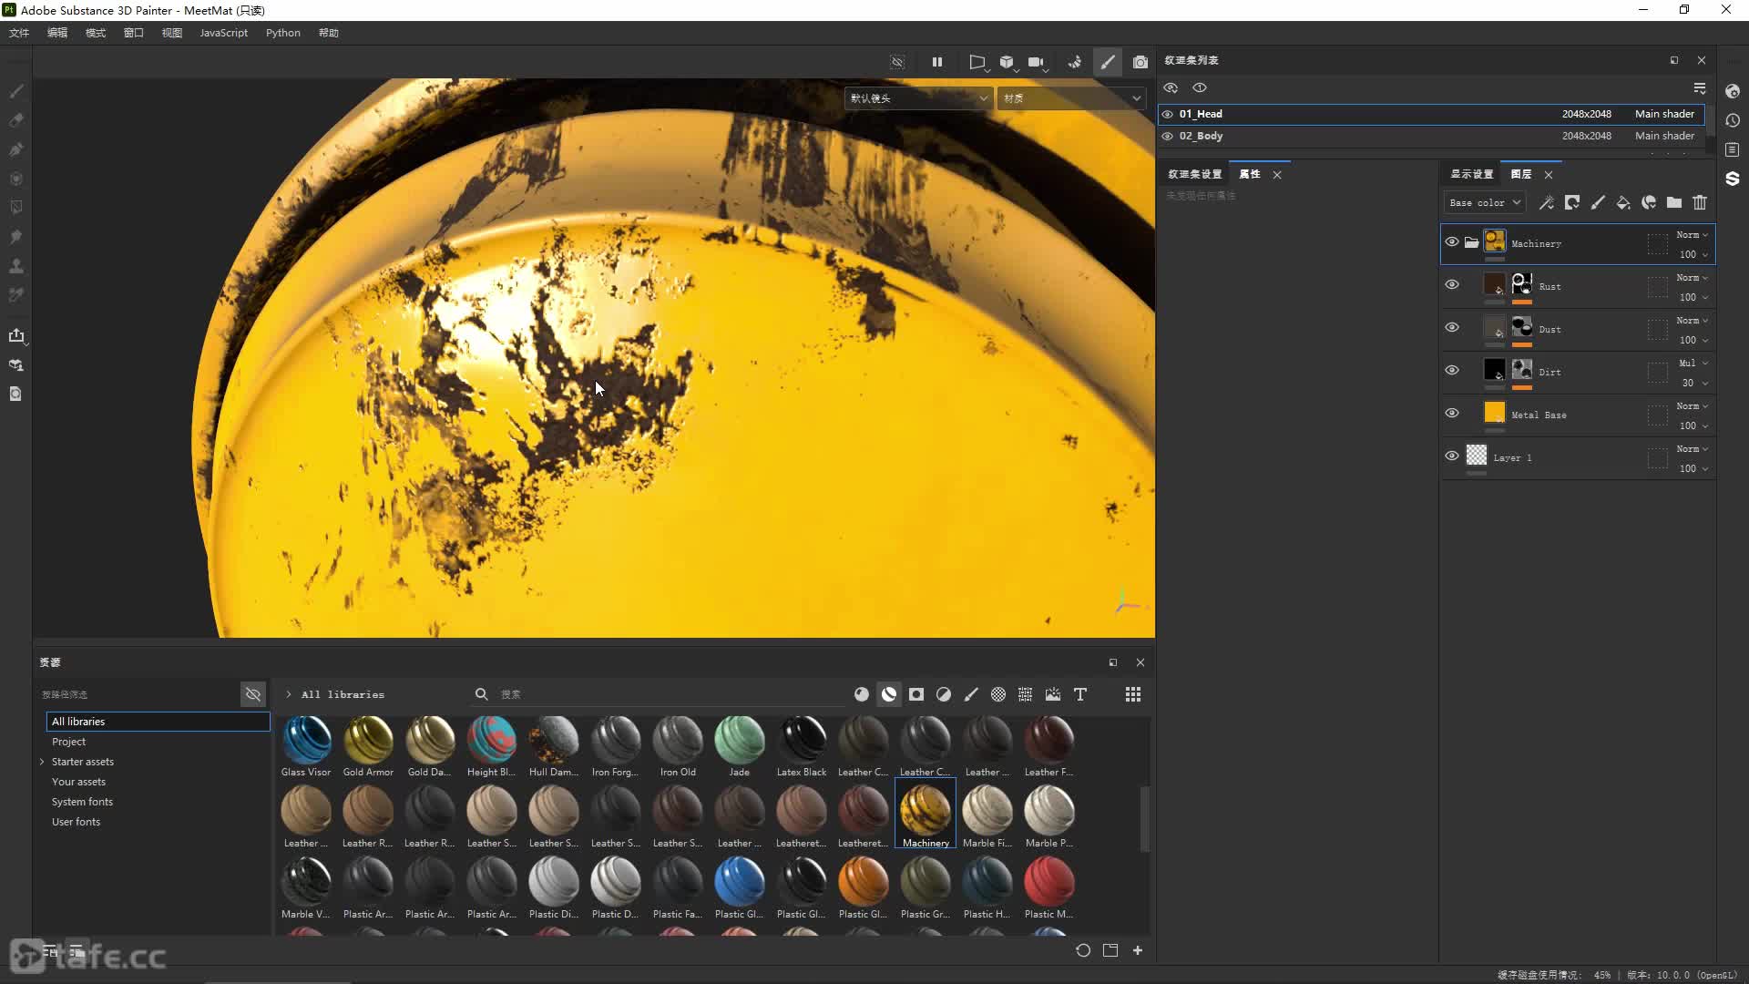Hide the 02_Body texture set
1749x984 pixels.
tap(1168, 136)
